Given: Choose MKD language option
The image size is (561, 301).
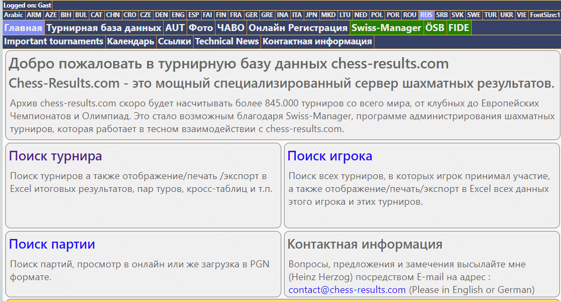Looking at the screenshot, I should coord(328,15).
